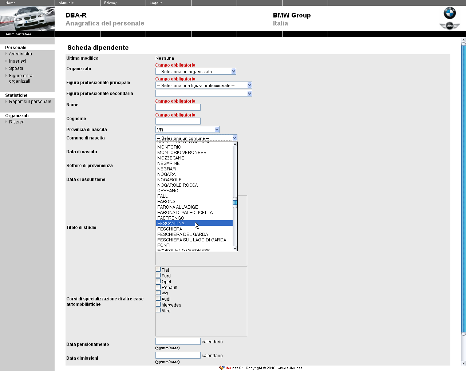Open the Home menu item
Image resolution: width=466 pixels, height=371 pixels.
(x=11, y=3)
